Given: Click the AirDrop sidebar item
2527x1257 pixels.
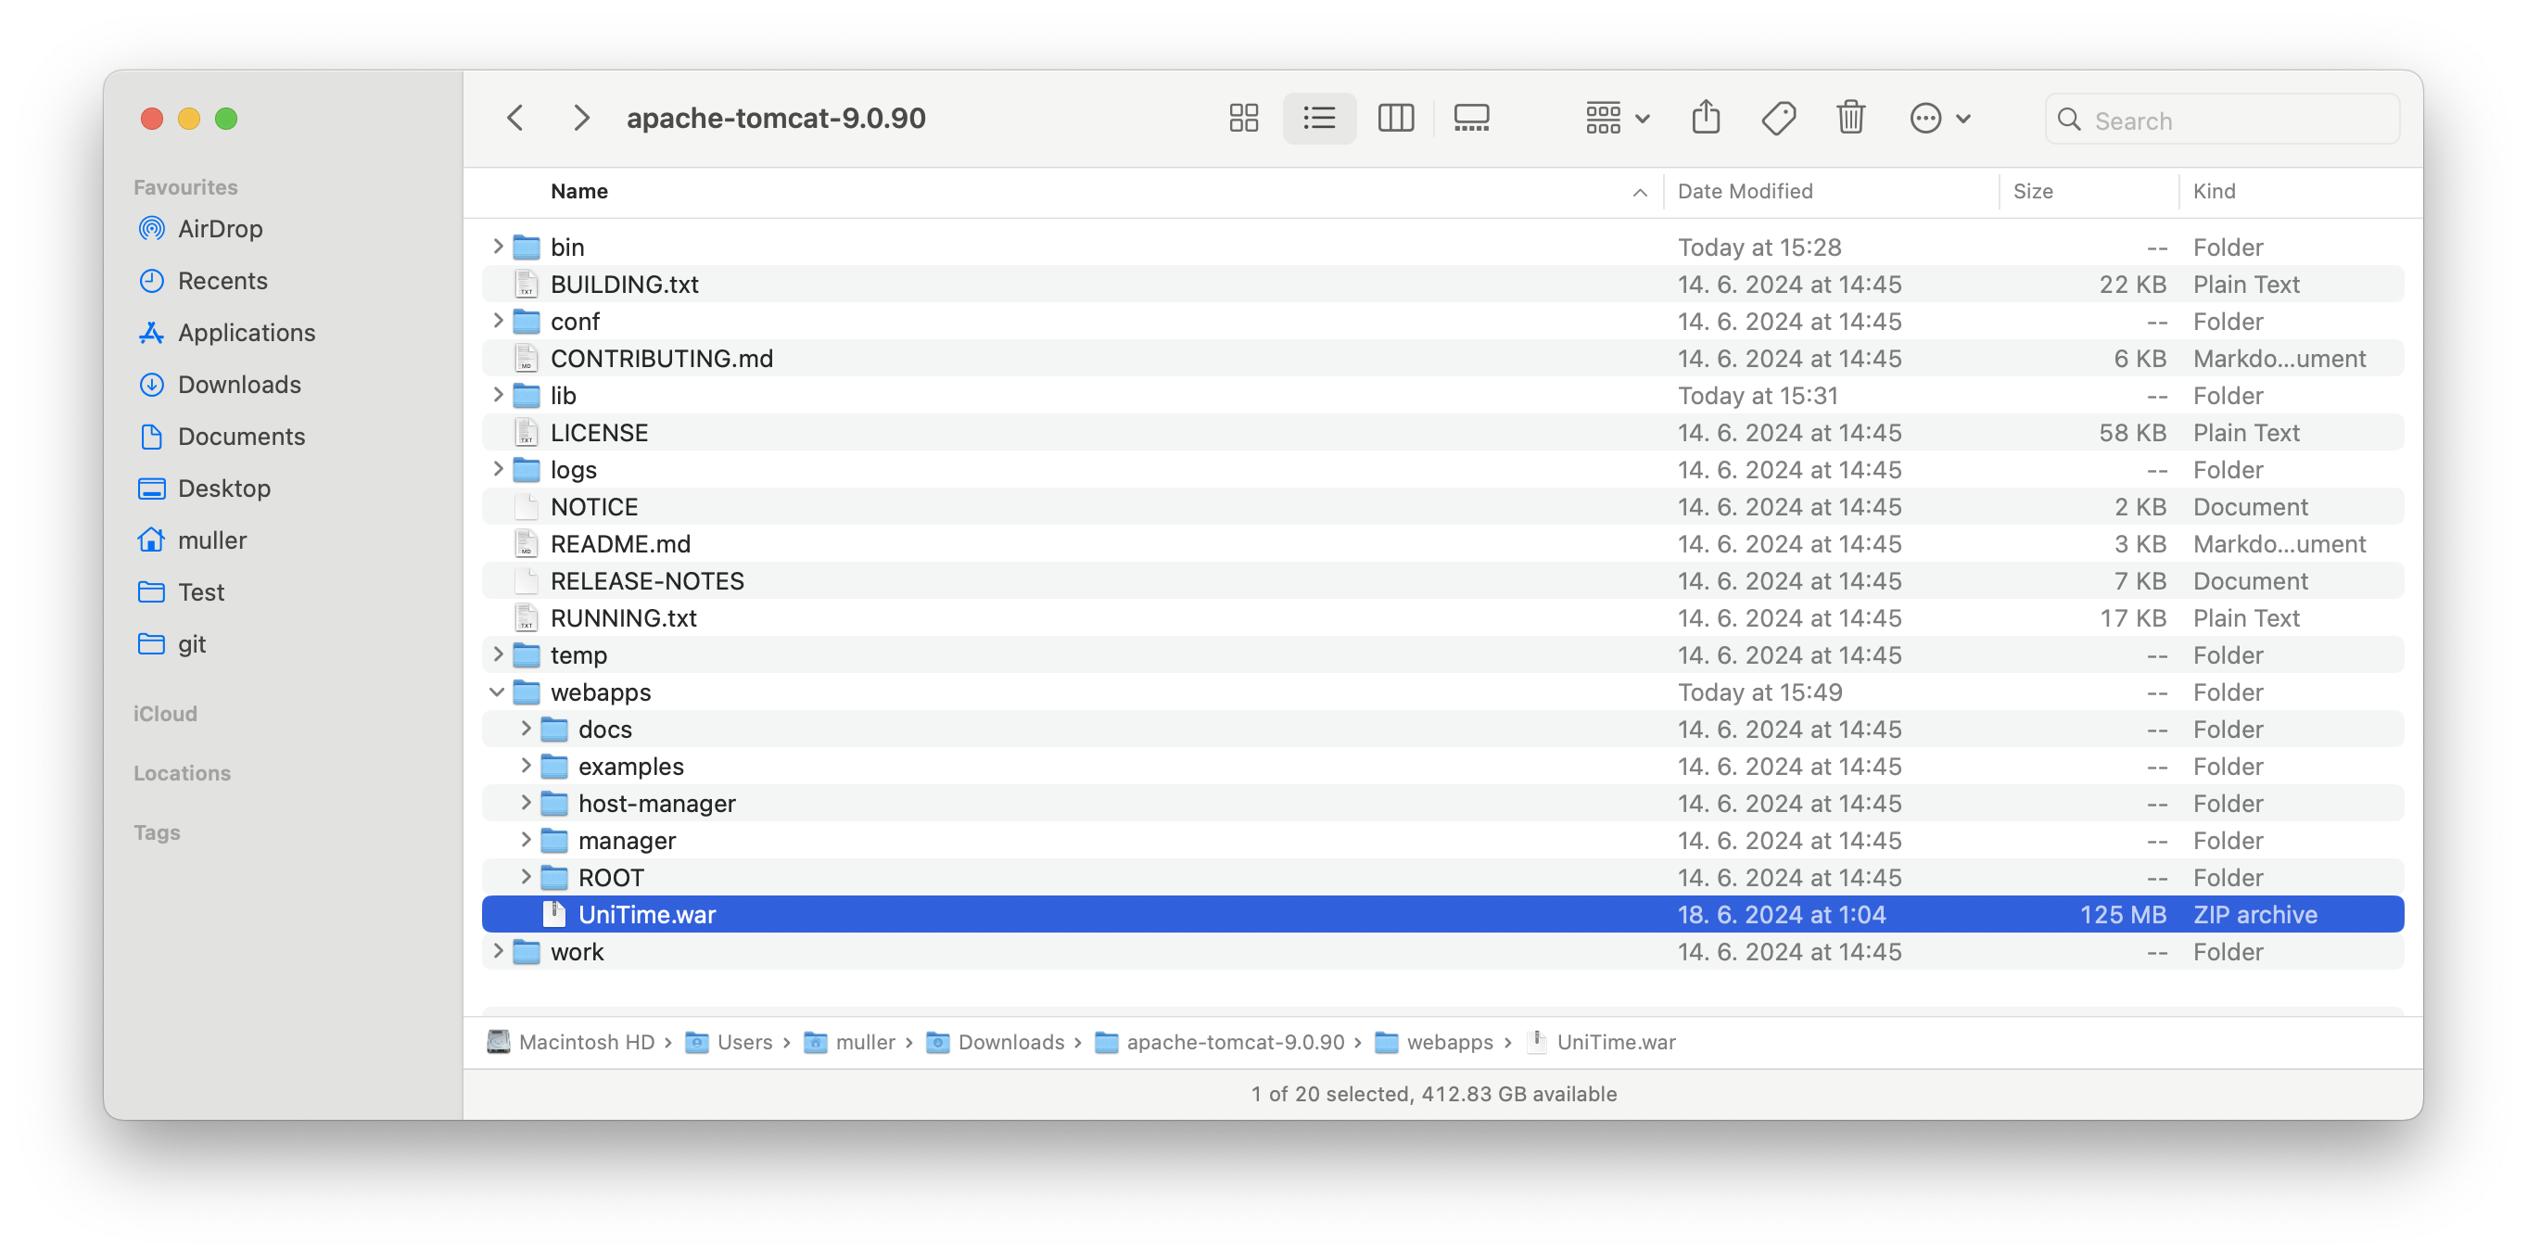Looking at the screenshot, I should 222,229.
